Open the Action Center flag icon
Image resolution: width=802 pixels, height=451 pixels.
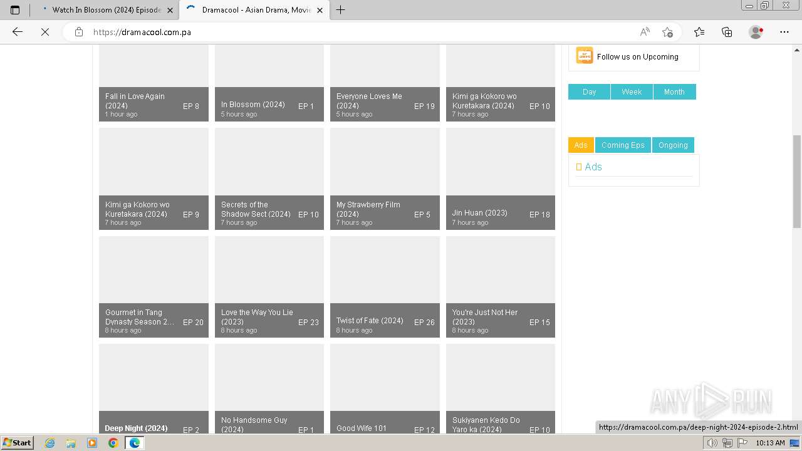tap(742, 443)
